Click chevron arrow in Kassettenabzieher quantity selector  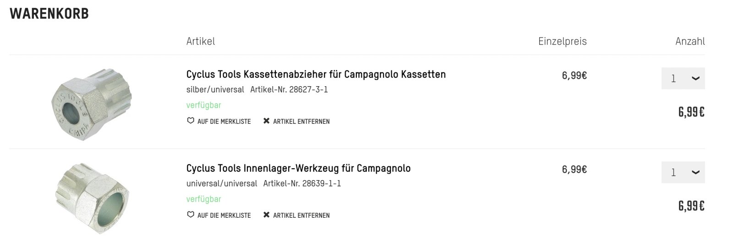tap(695, 78)
